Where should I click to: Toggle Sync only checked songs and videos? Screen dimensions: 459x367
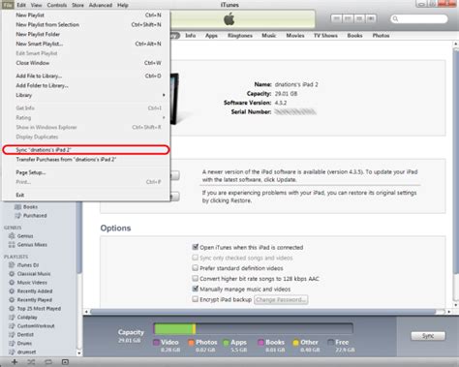pos(195,258)
